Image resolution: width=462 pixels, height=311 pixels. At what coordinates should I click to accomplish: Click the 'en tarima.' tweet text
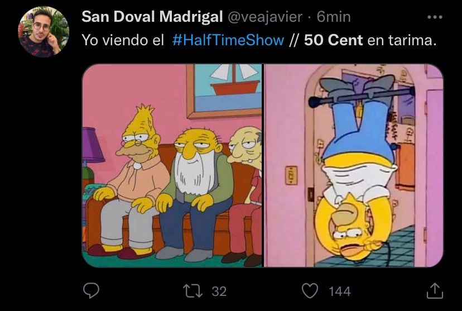click(402, 40)
